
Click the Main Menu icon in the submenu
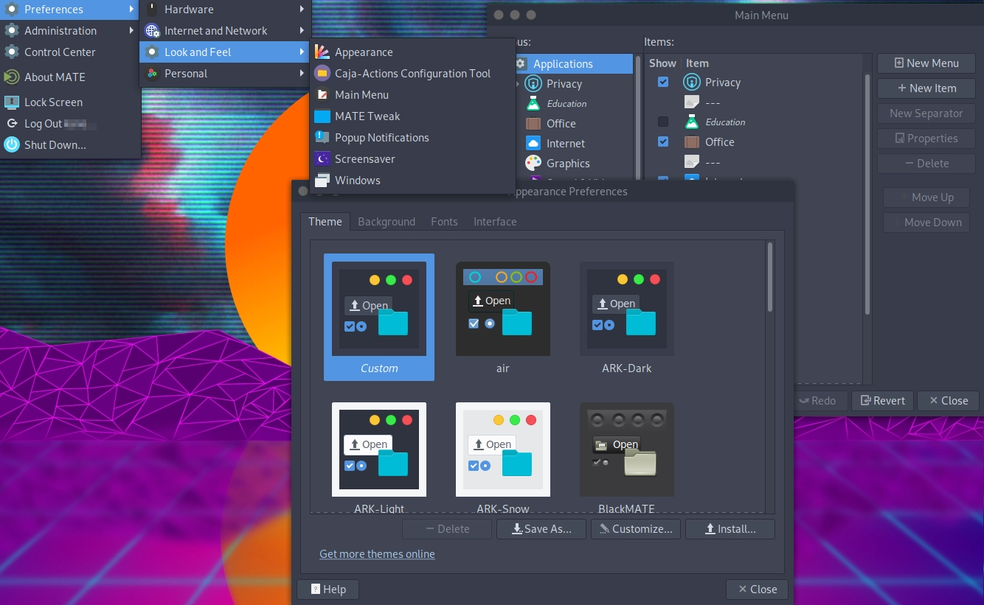point(322,95)
